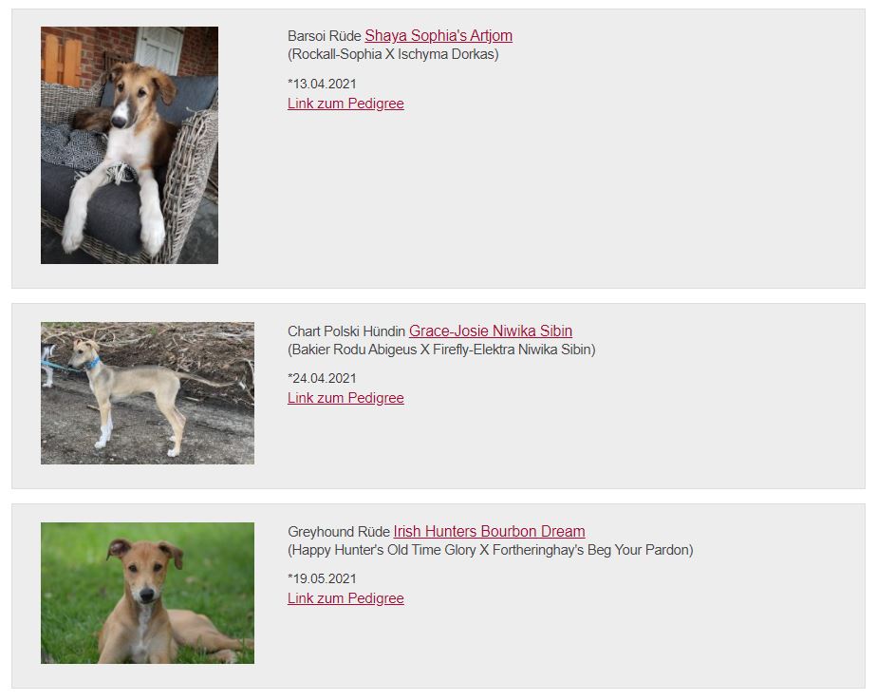Click the 'Barsoi Rüde' breed label
This screenshot has width=877, height=700.
tap(325, 36)
